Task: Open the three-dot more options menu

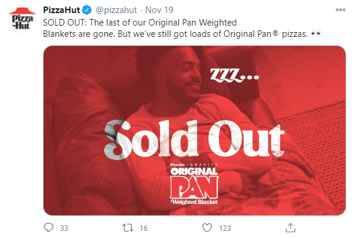Action: click(340, 10)
